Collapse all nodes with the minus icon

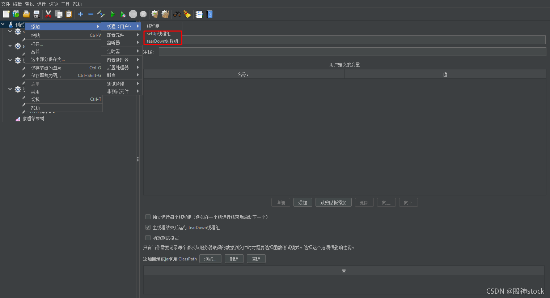(x=91, y=14)
